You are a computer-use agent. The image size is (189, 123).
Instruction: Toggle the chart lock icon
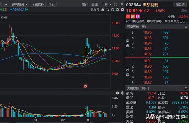(x=102, y=10)
